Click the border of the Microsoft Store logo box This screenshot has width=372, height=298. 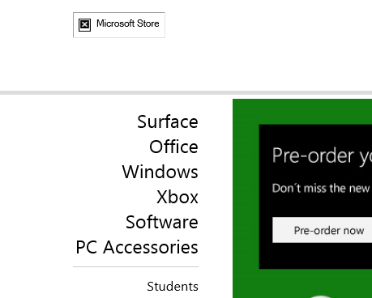[x=119, y=12]
